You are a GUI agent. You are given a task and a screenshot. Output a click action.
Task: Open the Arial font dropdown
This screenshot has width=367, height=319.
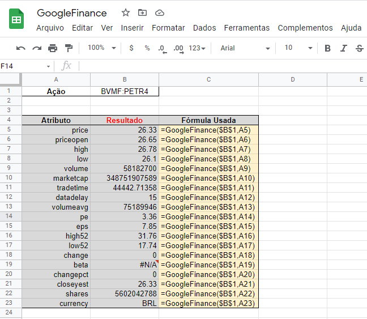coord(245,48)
